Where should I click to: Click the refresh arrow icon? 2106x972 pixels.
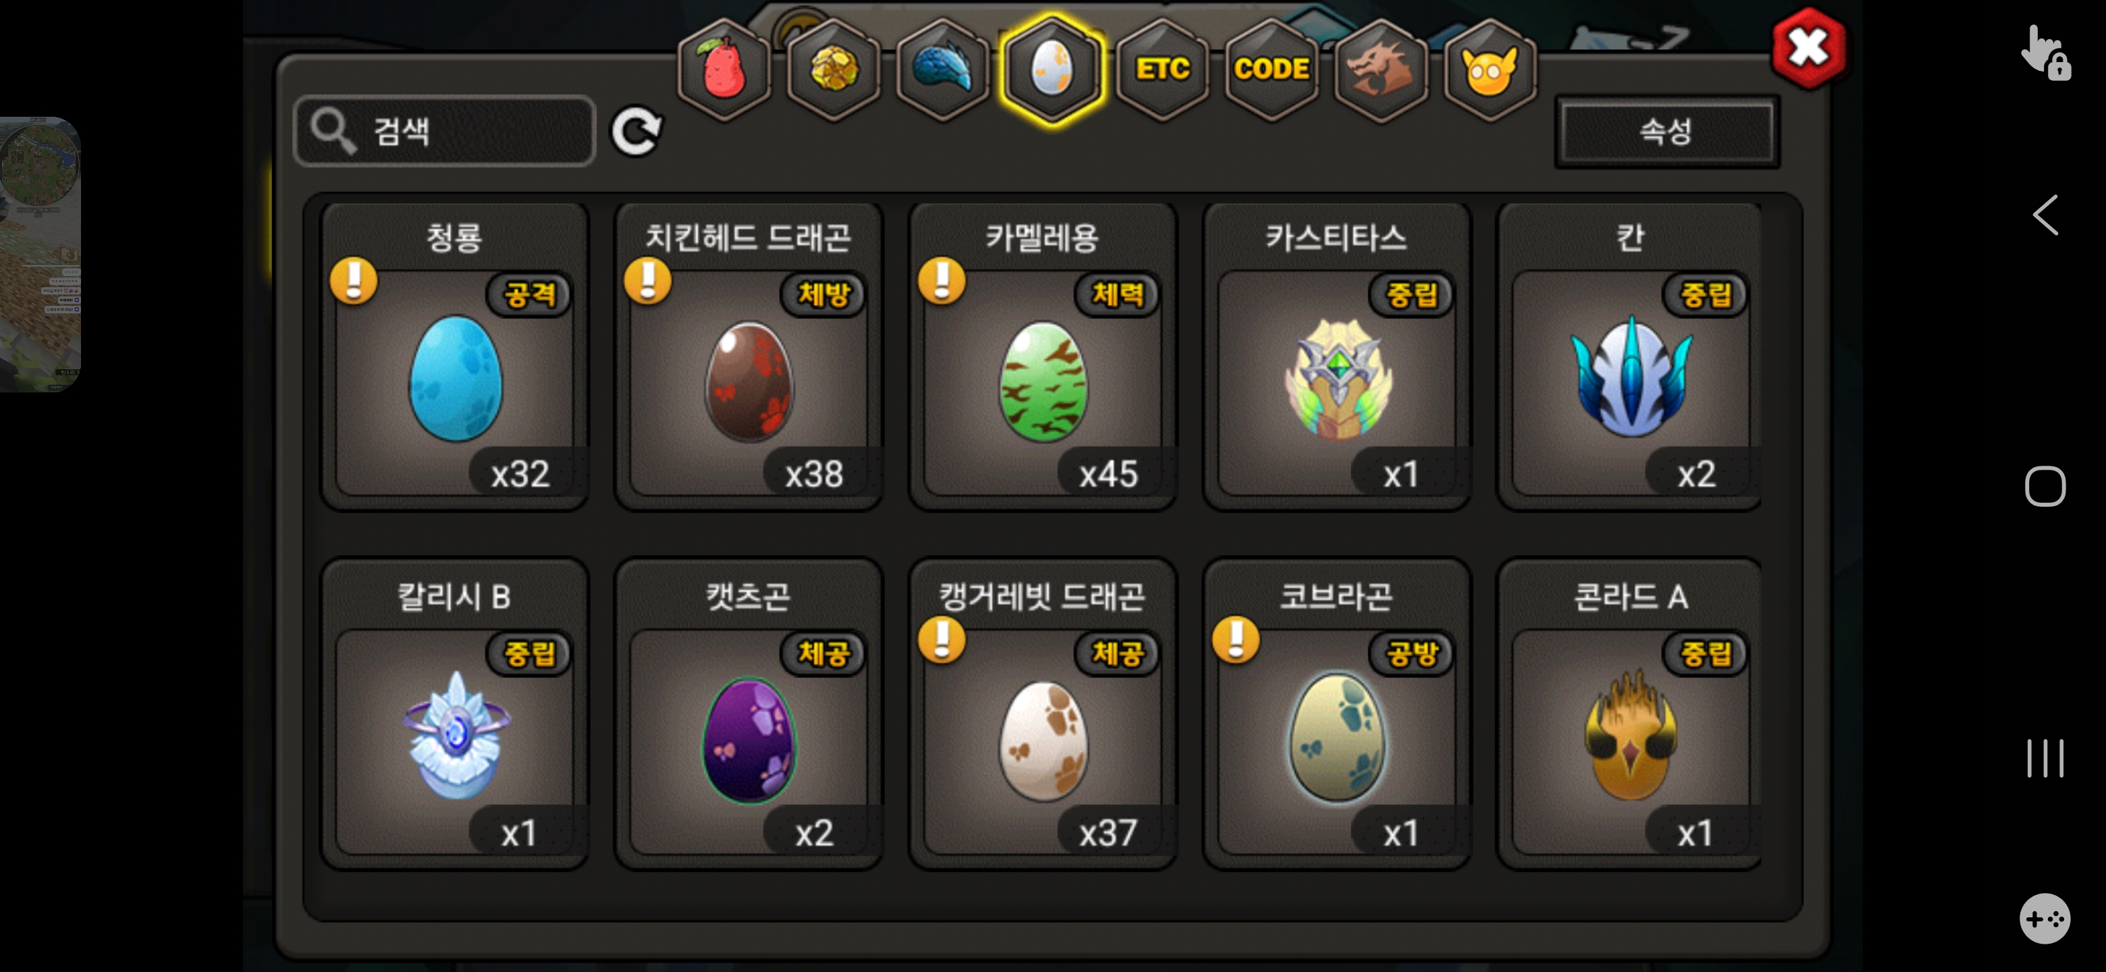click(x=636, y=131)
